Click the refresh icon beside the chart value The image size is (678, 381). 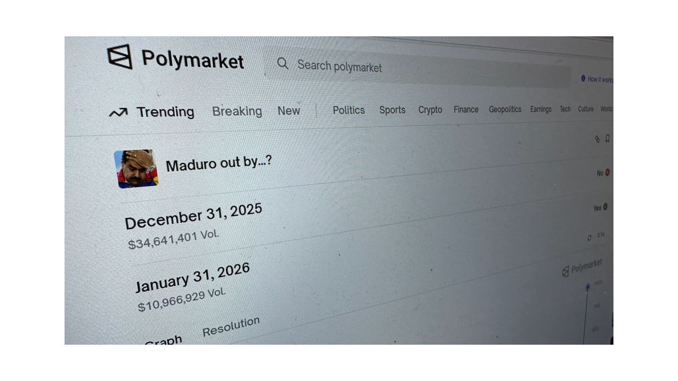tap(590, 237)
